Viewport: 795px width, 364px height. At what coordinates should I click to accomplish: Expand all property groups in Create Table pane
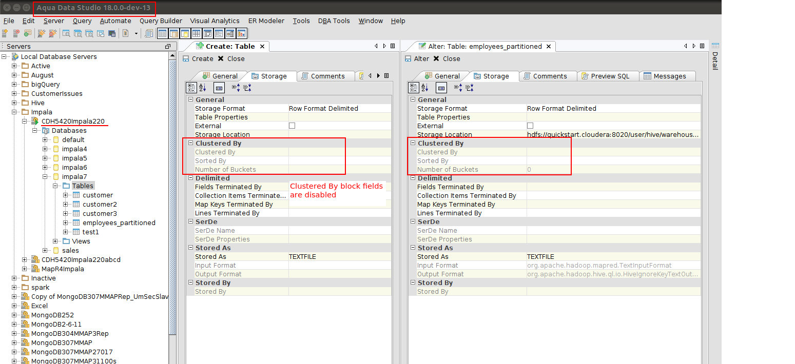pyautogui.click(x=236, y=88)
